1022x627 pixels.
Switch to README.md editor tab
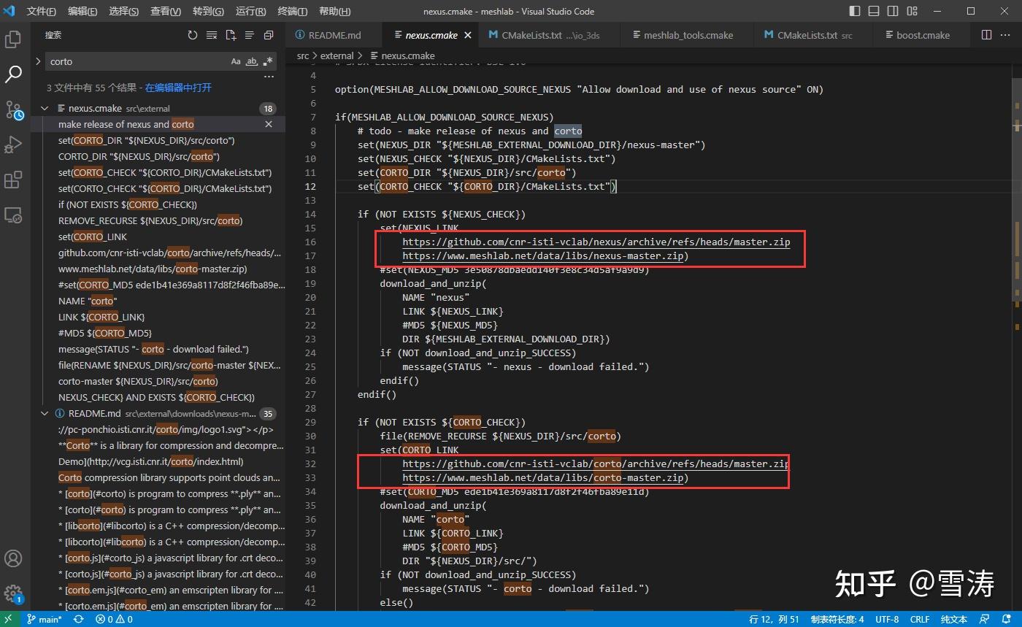[334, 35]
